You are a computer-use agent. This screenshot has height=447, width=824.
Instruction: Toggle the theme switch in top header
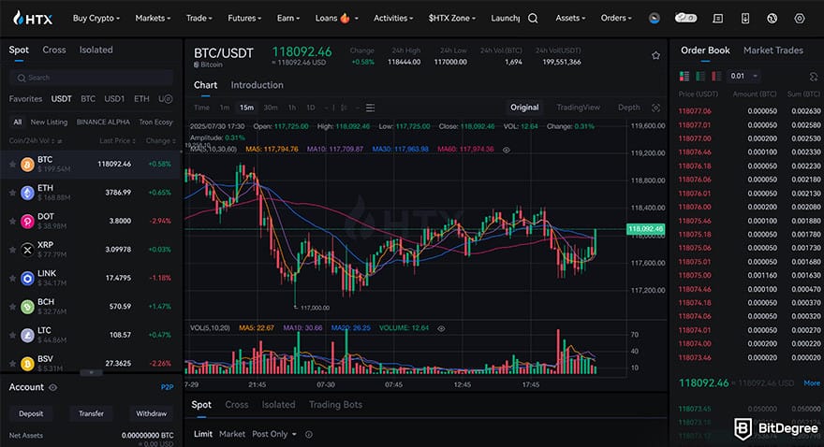685,19
